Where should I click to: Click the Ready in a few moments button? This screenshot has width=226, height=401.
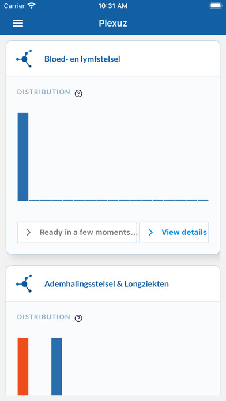pos(77,232)
